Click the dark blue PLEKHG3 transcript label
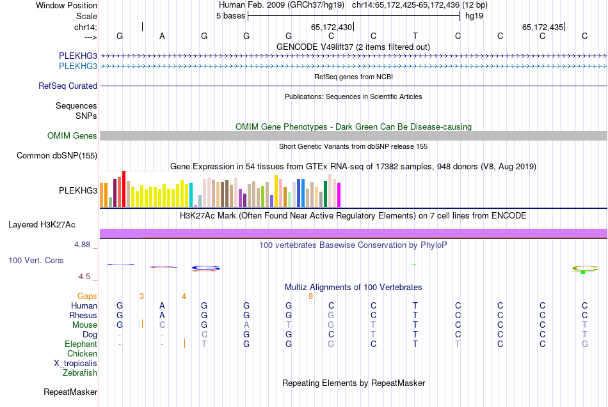 click(x=78, y=56)
